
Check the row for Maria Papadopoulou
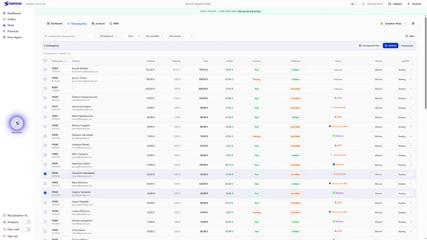pos(45,117)
